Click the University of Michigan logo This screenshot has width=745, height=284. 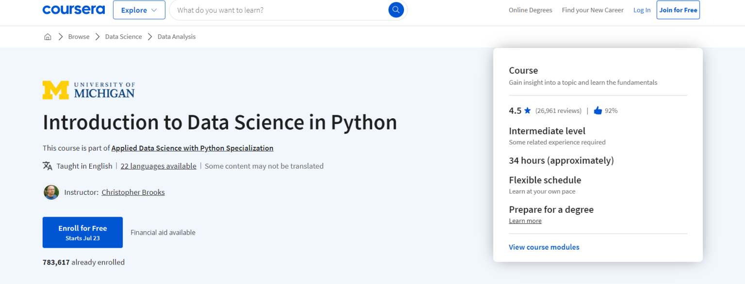[x=89, y=90]
